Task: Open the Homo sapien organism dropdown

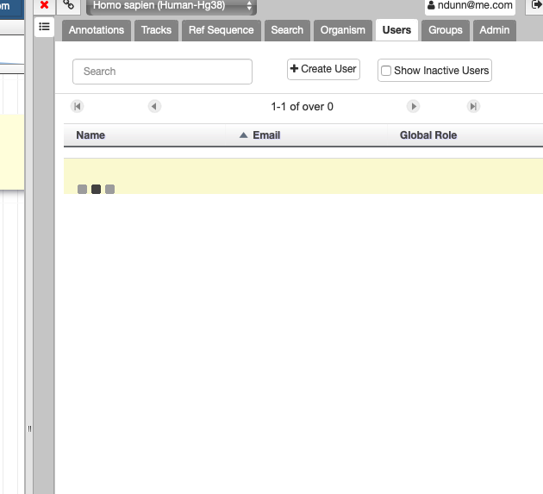Action: tap(172, 5)
